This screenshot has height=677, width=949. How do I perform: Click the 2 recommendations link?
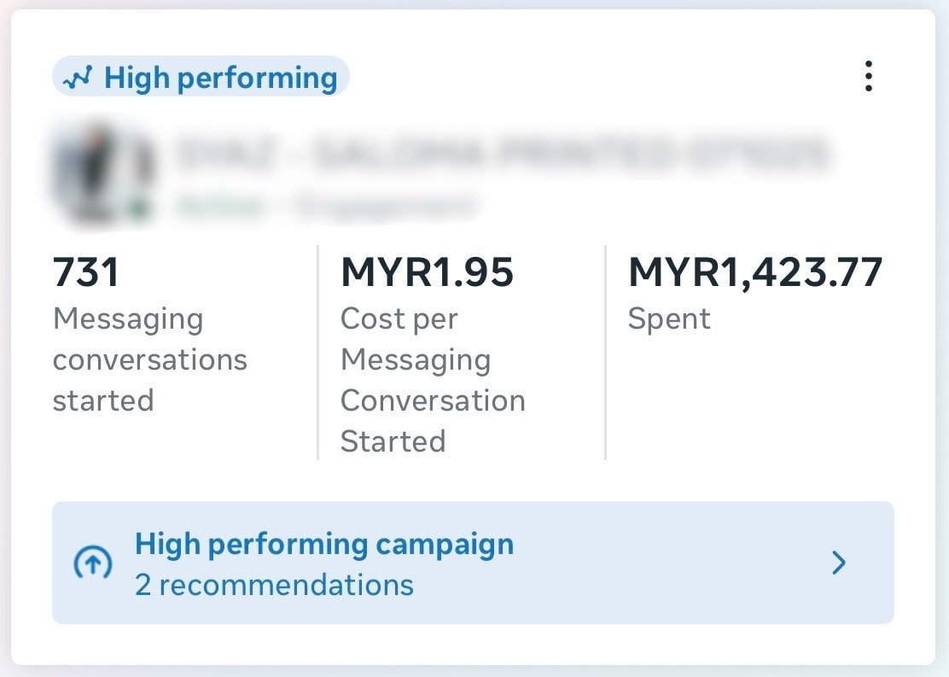[274, 586]
